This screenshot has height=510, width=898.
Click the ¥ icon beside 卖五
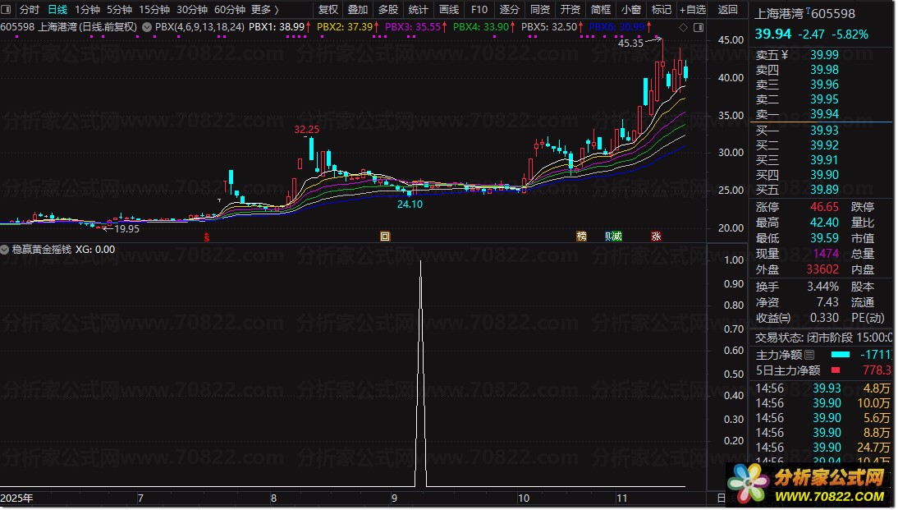coord(785,55)
